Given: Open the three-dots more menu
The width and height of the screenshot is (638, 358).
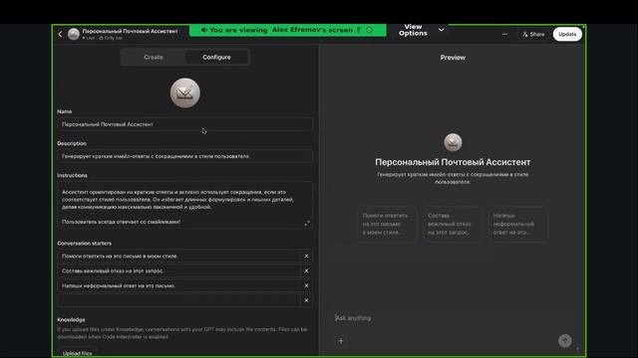Looking at the screenshot, I should [x=504, y=34].
